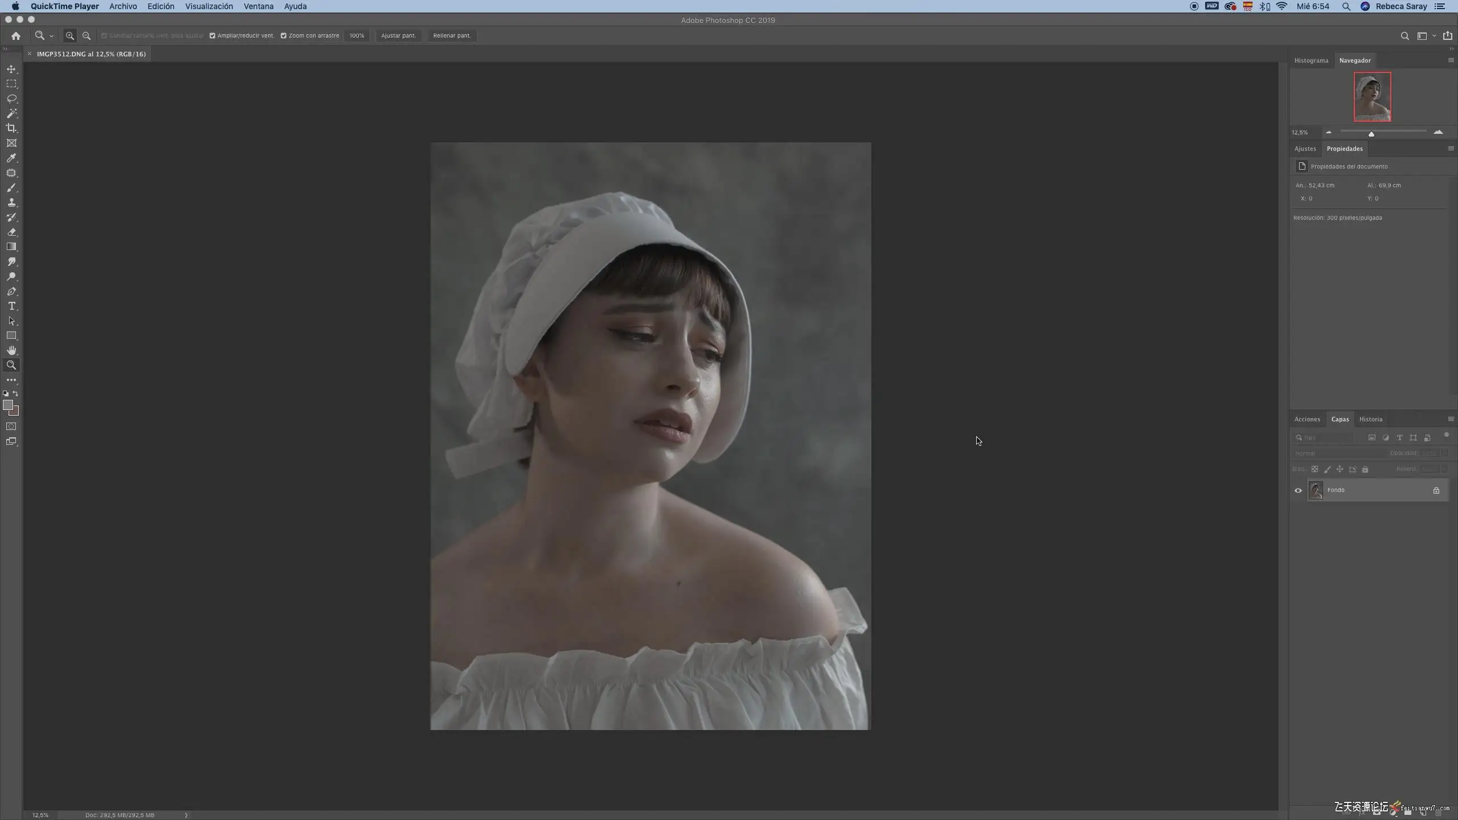The width and height of the screenshot is (1458, 820).
Task: Select the Crop tool
Action: [11, 128]
